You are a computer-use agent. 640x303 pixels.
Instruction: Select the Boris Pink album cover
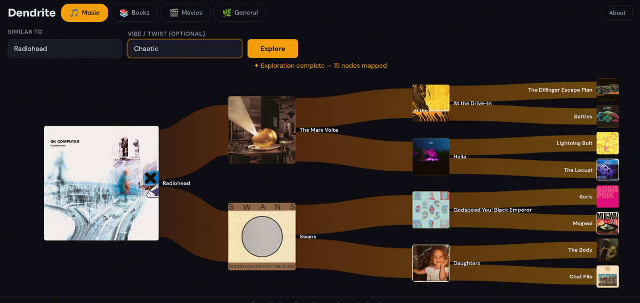click(x=607, y=196)
